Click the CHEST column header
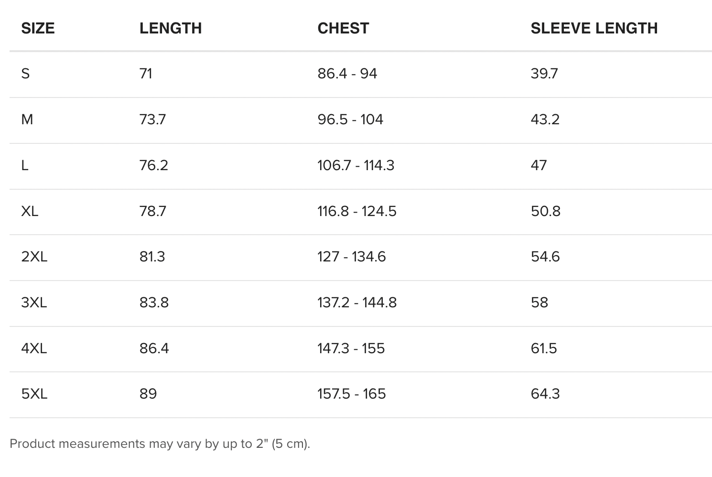 pos(343,28)
